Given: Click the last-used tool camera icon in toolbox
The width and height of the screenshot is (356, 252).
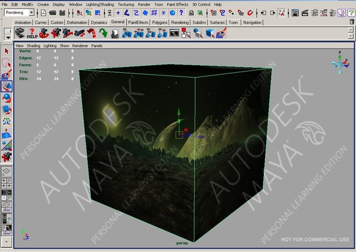Looking at the screenshot, I should [x=7, y=157].
